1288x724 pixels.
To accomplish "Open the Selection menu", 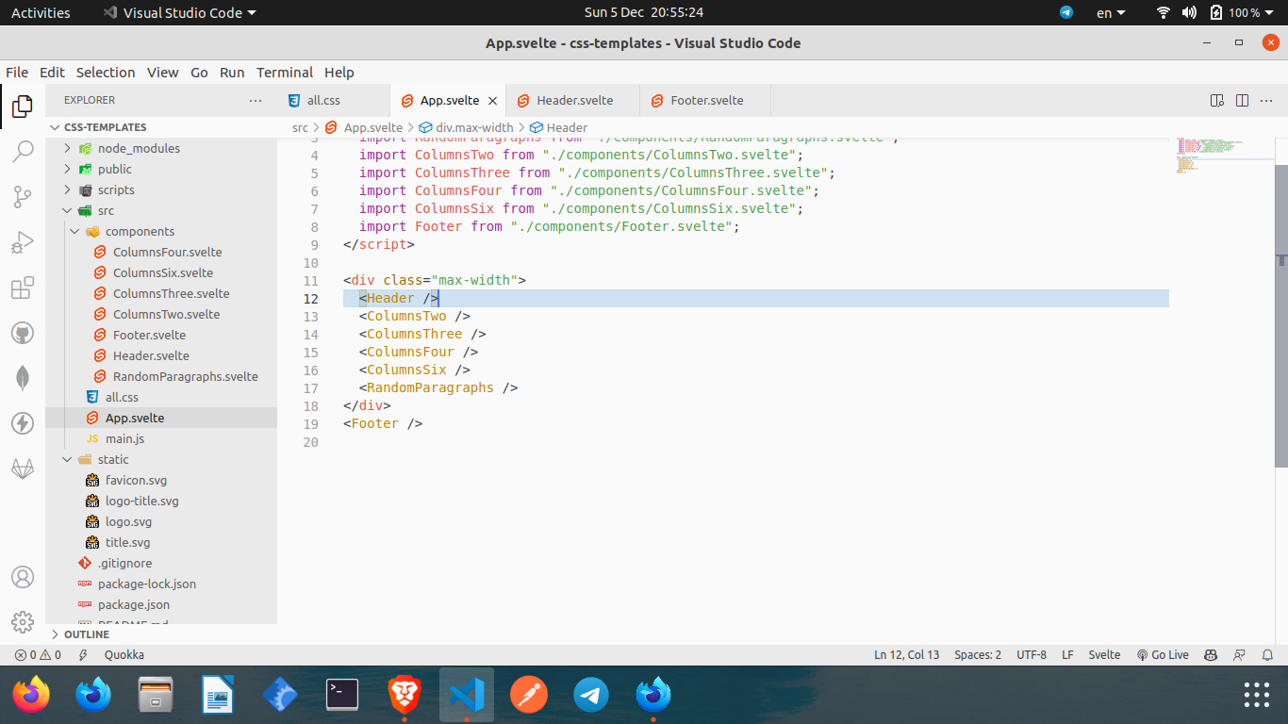I will (x=106, y=73).
